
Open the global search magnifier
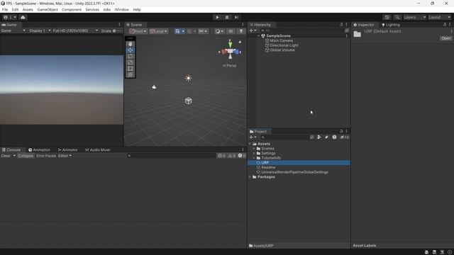(x=397, y=17)
